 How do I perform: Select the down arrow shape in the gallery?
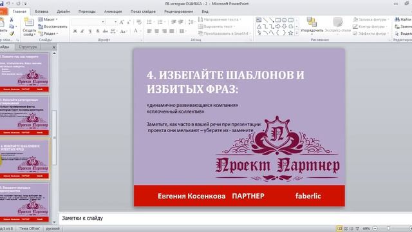[x=285, y=26]
